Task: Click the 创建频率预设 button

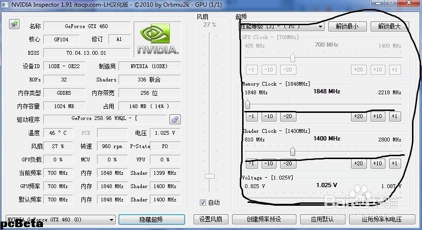Action: click(x=264, y=219)
